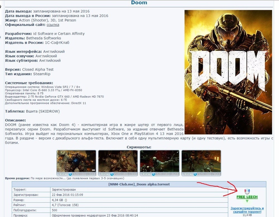Click the size value '4,34 GB'
The height and width of the screenshot is (217, 279).
tap(57, 200)
